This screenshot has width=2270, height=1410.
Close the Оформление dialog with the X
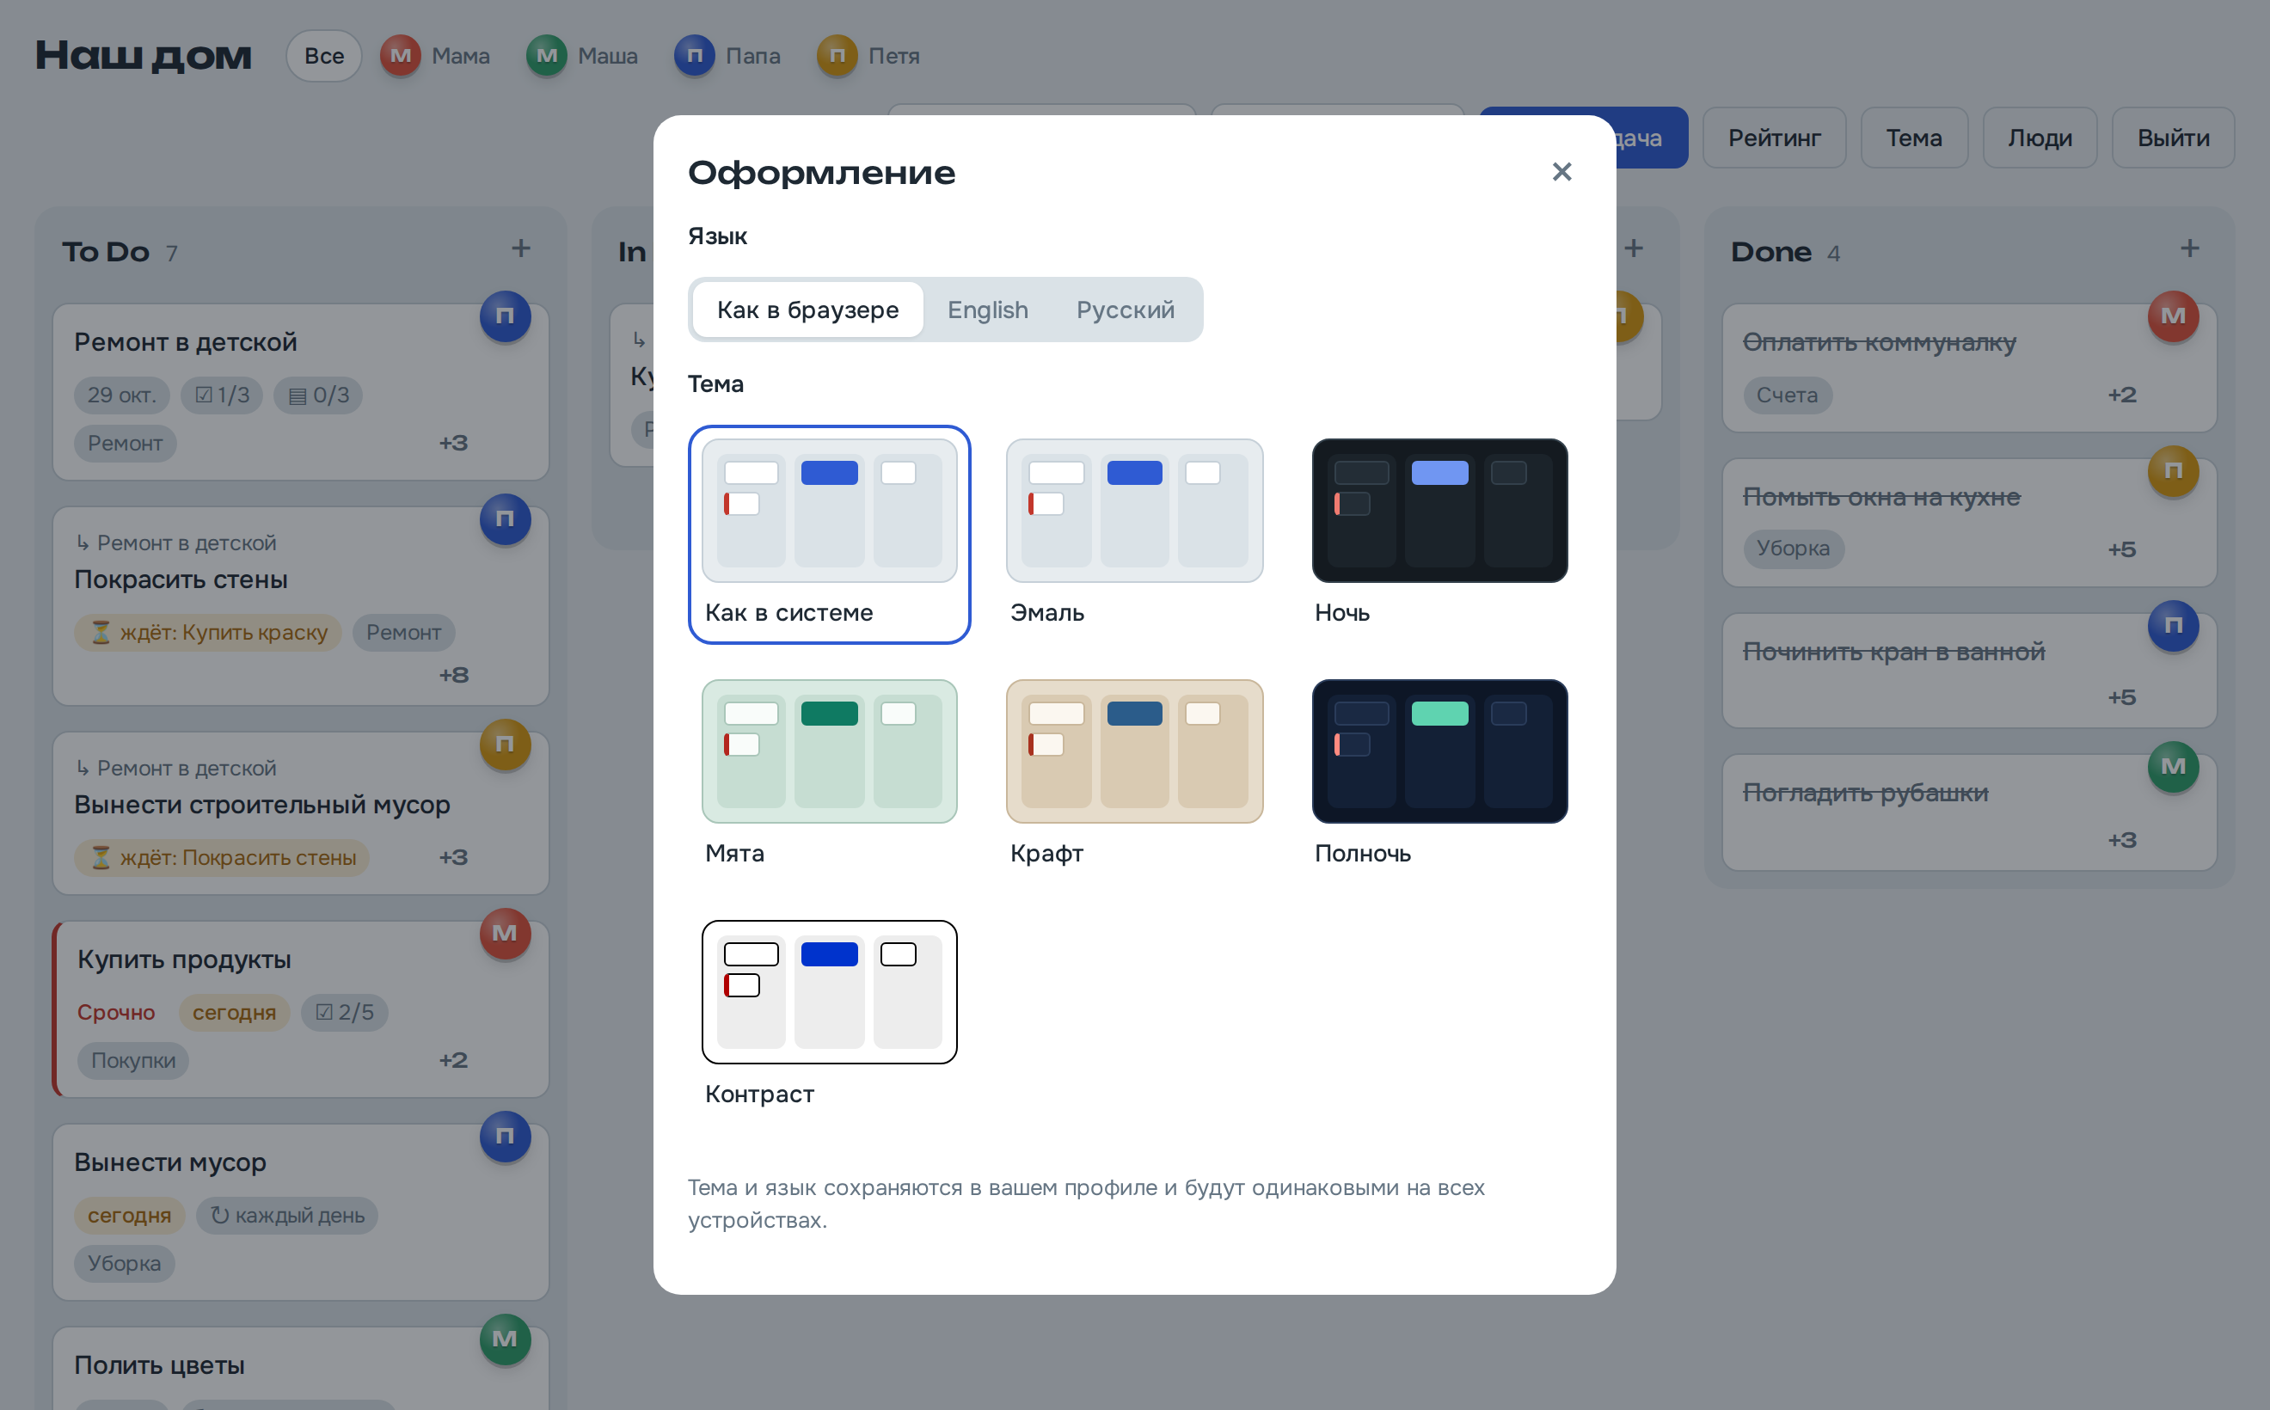1561,172
